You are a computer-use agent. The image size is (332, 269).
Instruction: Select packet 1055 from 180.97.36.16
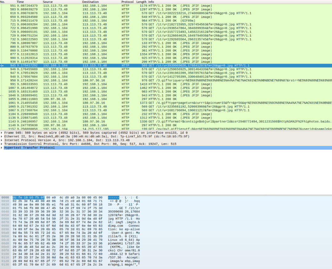[x=166, y=99]
